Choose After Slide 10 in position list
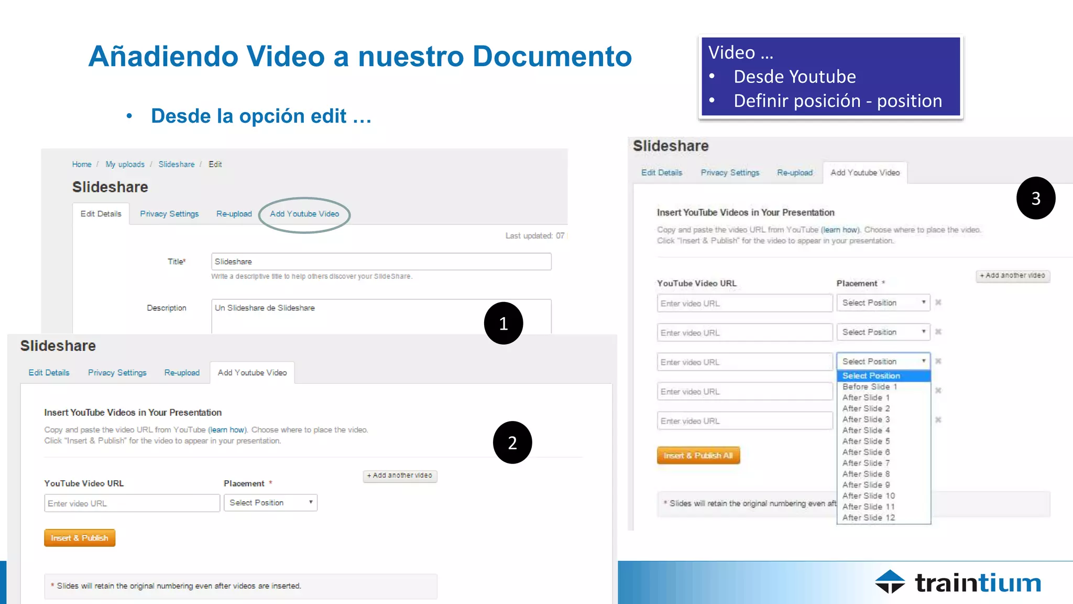 883,496
